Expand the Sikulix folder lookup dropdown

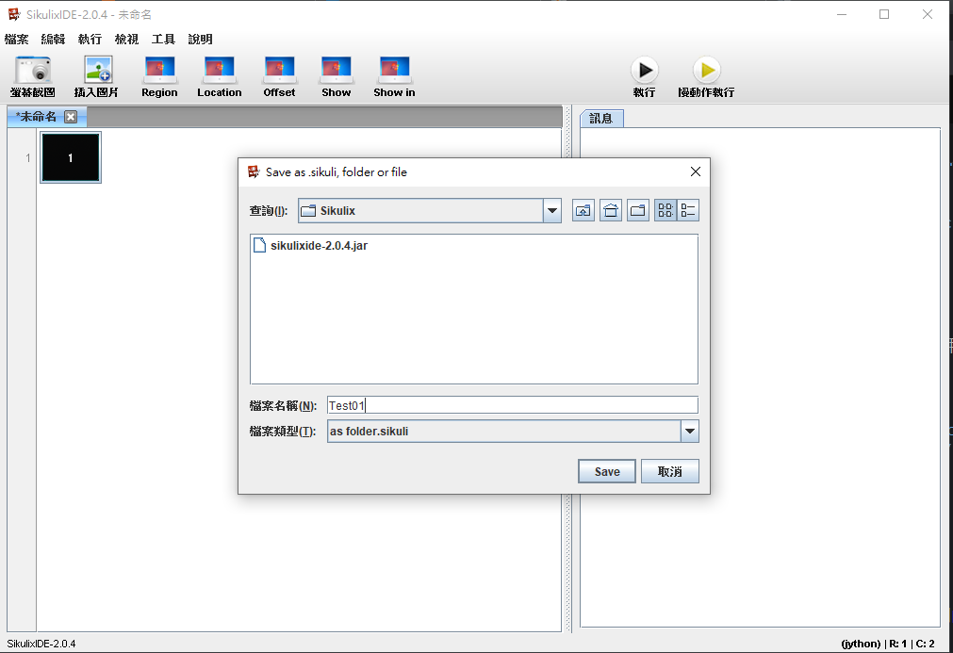(551, 211)
